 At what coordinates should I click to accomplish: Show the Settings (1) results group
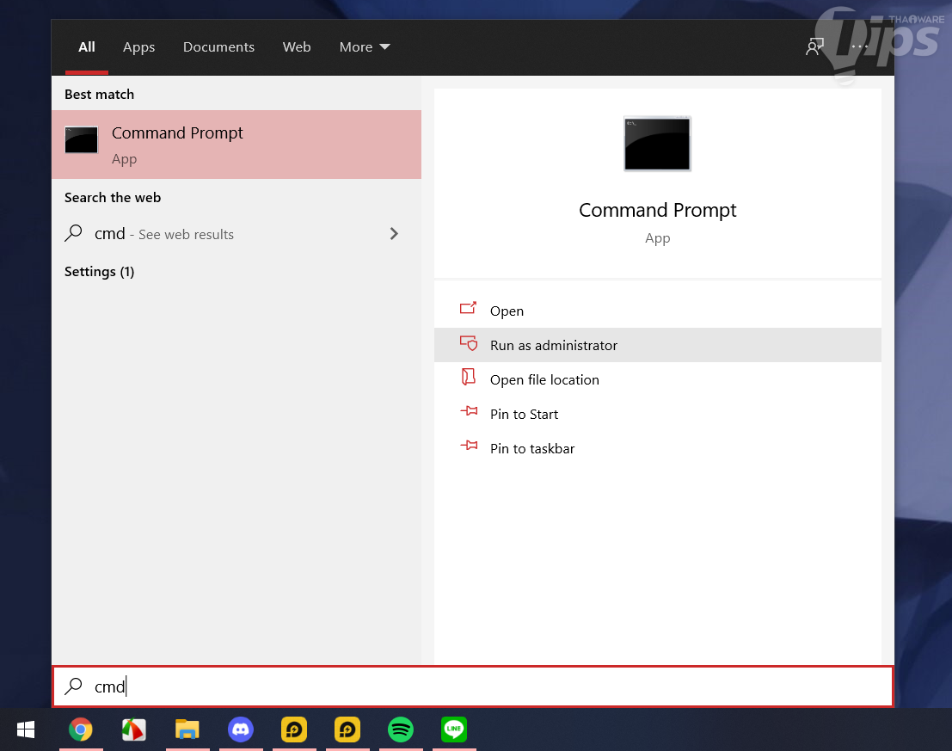pyautogui.click(x=100, y=272)
